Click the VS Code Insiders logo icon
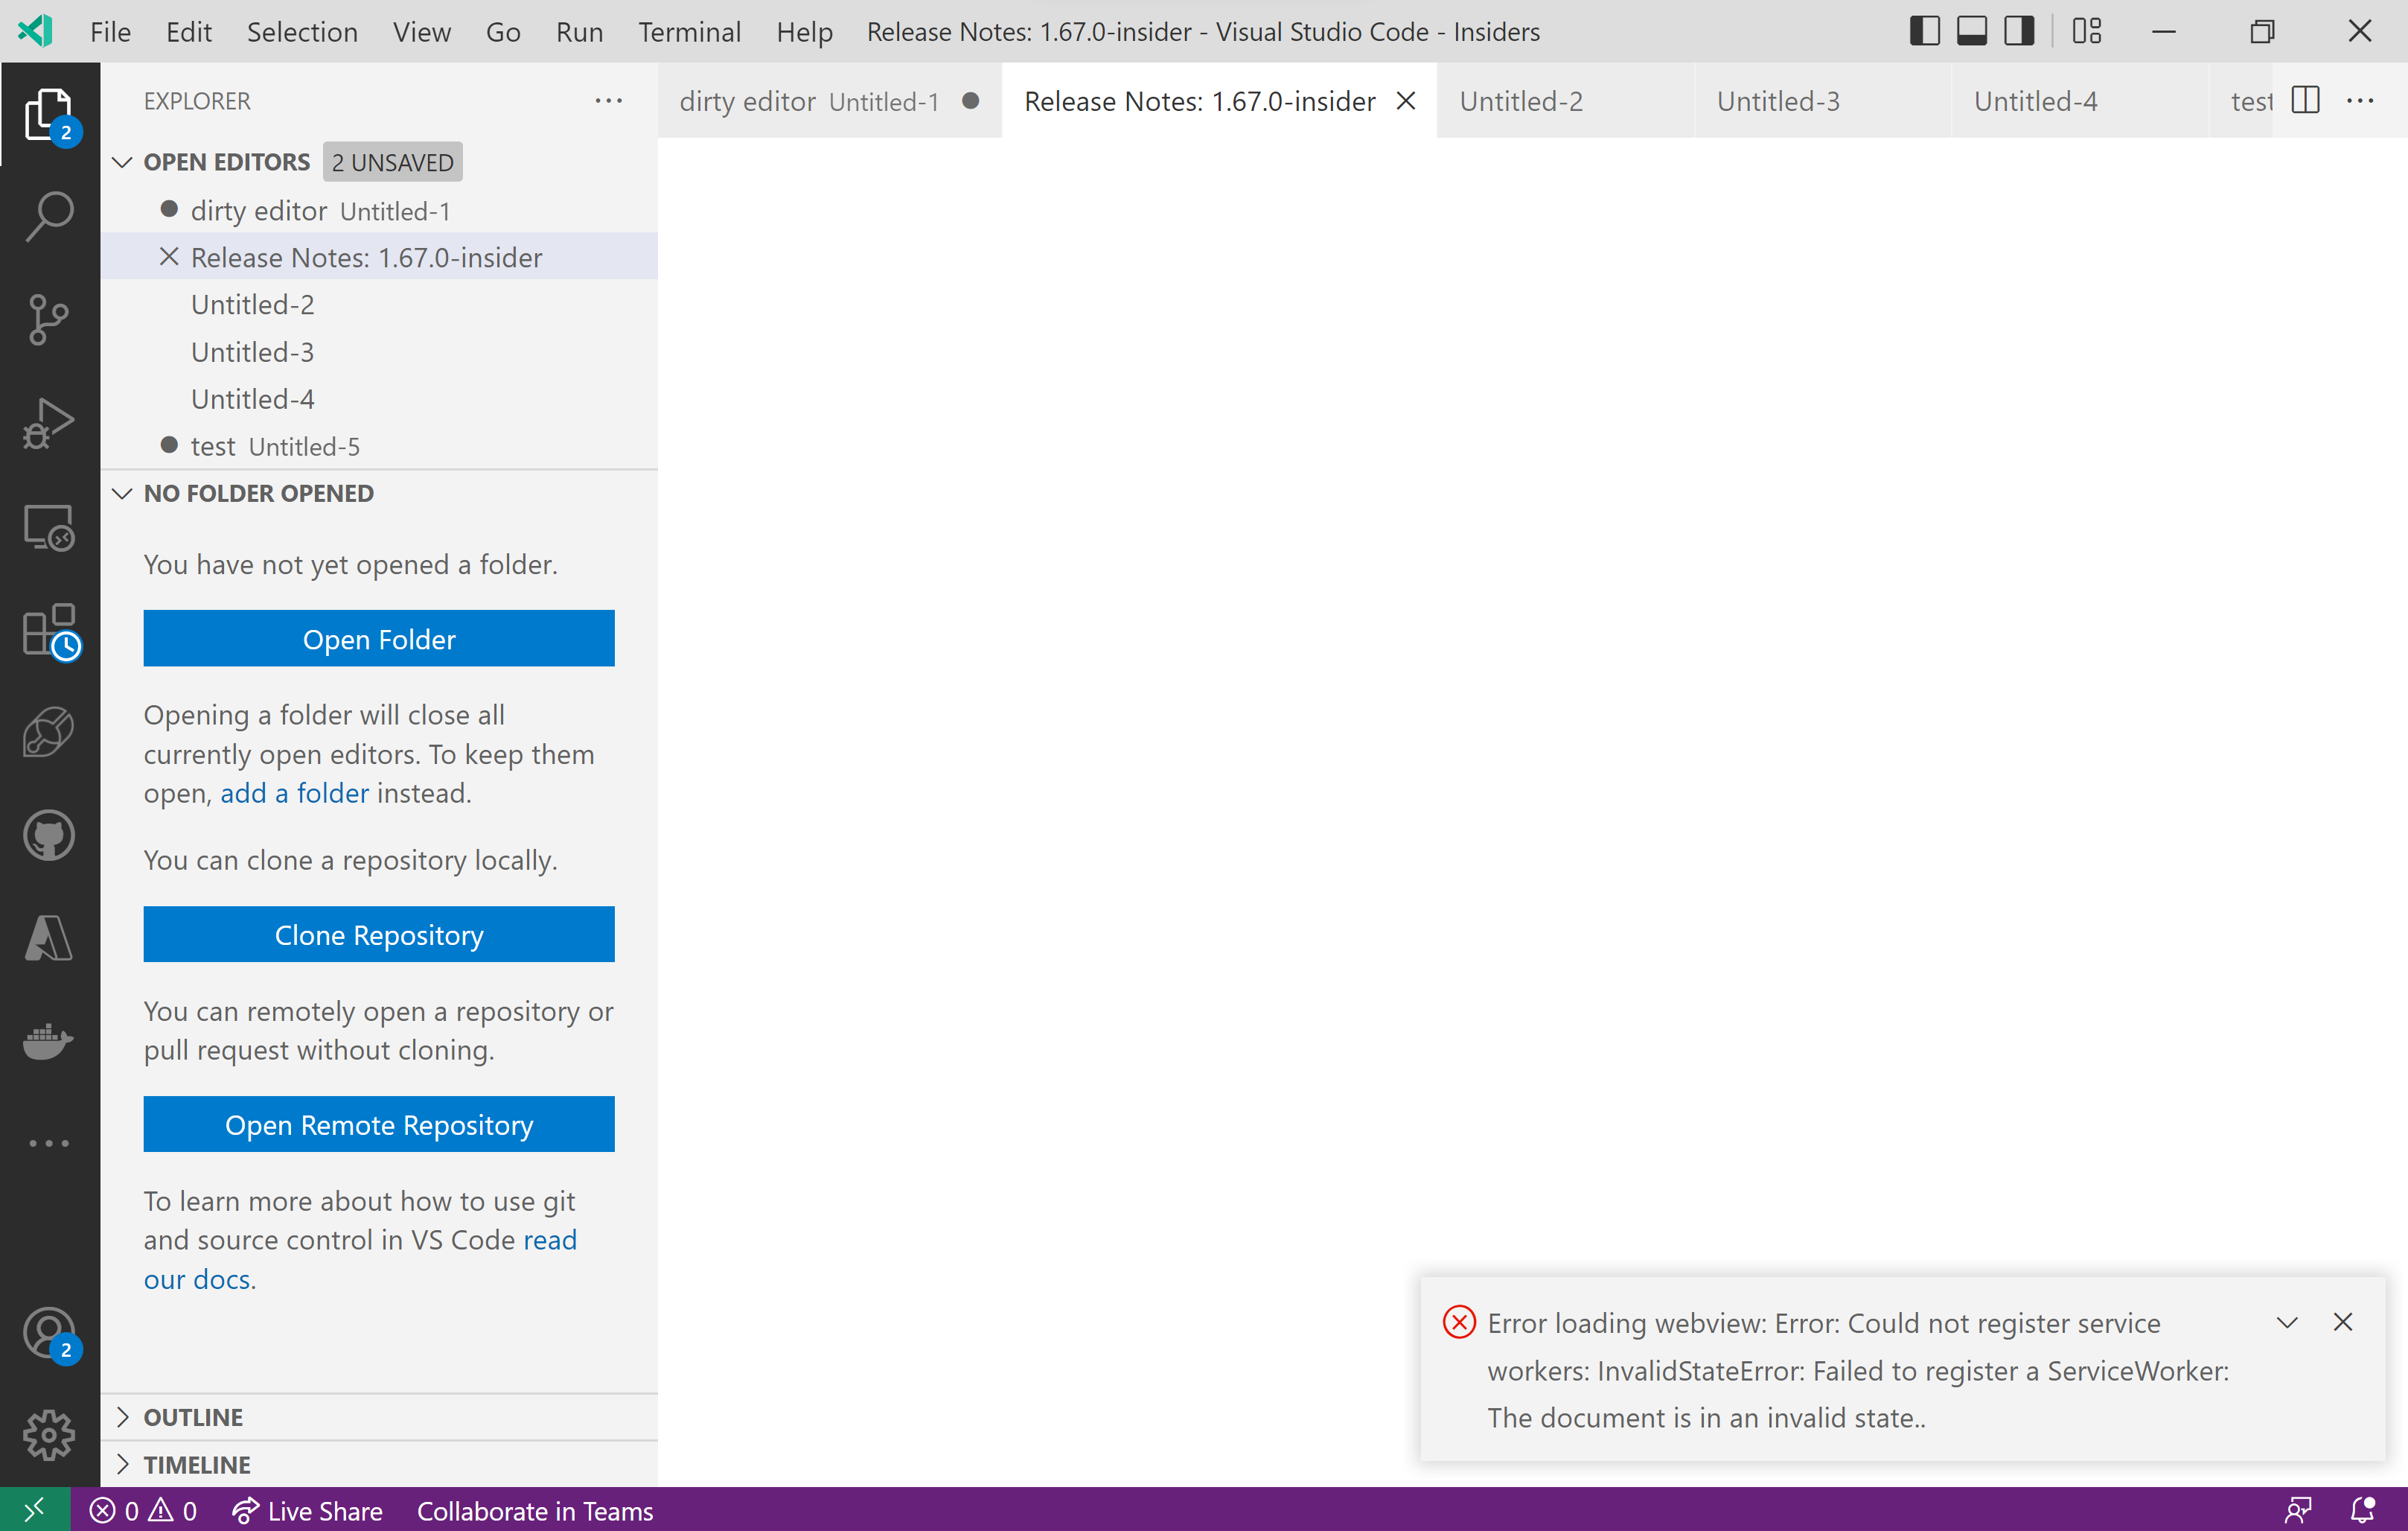The image size is (2408, 1531). click(x=36, y=31)
